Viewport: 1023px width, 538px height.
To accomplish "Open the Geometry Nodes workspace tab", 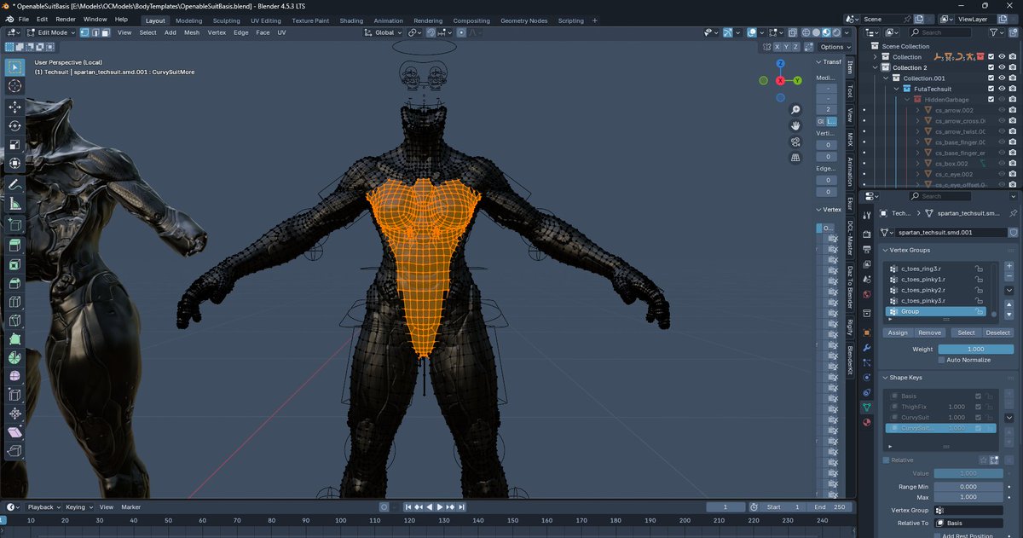I will pos(524,20).
